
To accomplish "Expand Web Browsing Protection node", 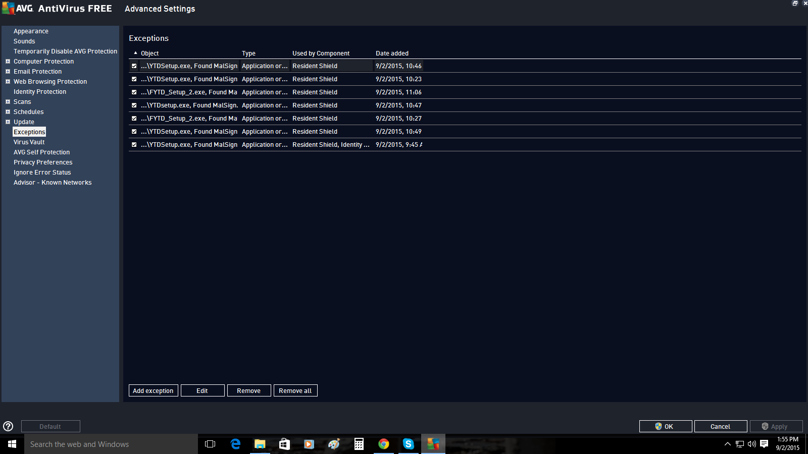I will pos(8,82).
